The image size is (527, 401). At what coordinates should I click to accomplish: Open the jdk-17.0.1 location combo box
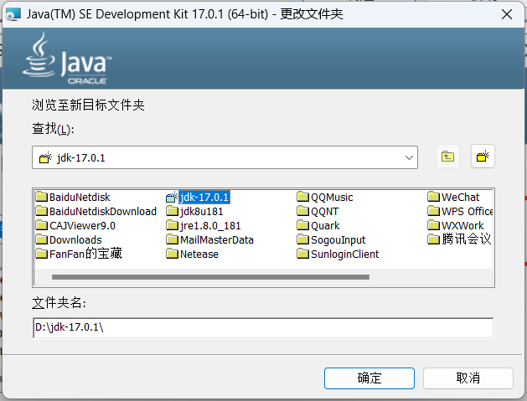click(x=225, y=157)
